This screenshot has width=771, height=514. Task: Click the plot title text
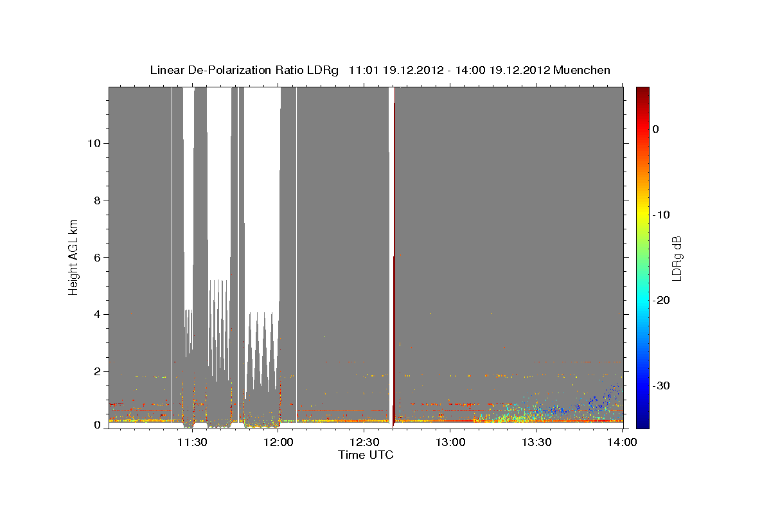[x=380, y=70]
